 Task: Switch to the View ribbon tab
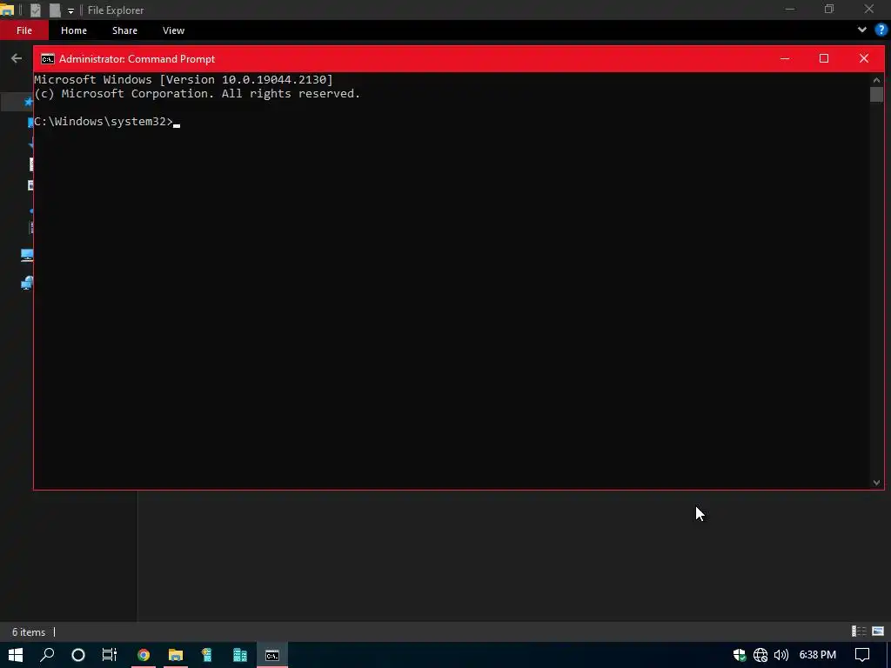point(173,30)
